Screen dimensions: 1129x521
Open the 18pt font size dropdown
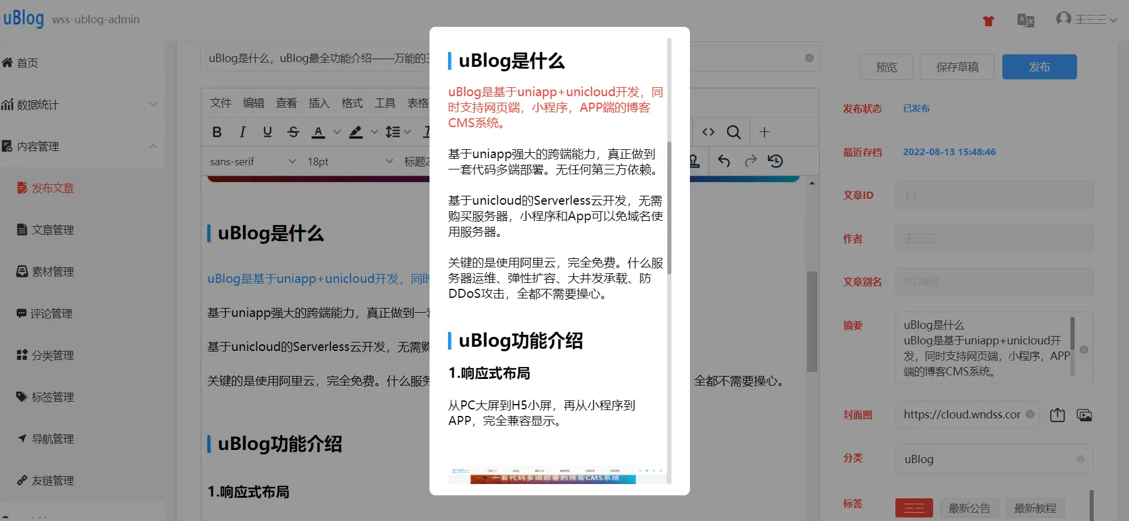[x=349, y=161]
